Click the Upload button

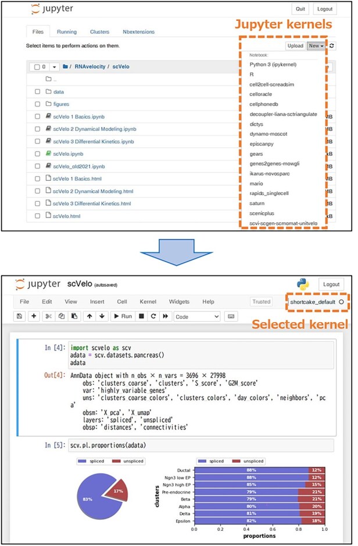pos(295,45)
